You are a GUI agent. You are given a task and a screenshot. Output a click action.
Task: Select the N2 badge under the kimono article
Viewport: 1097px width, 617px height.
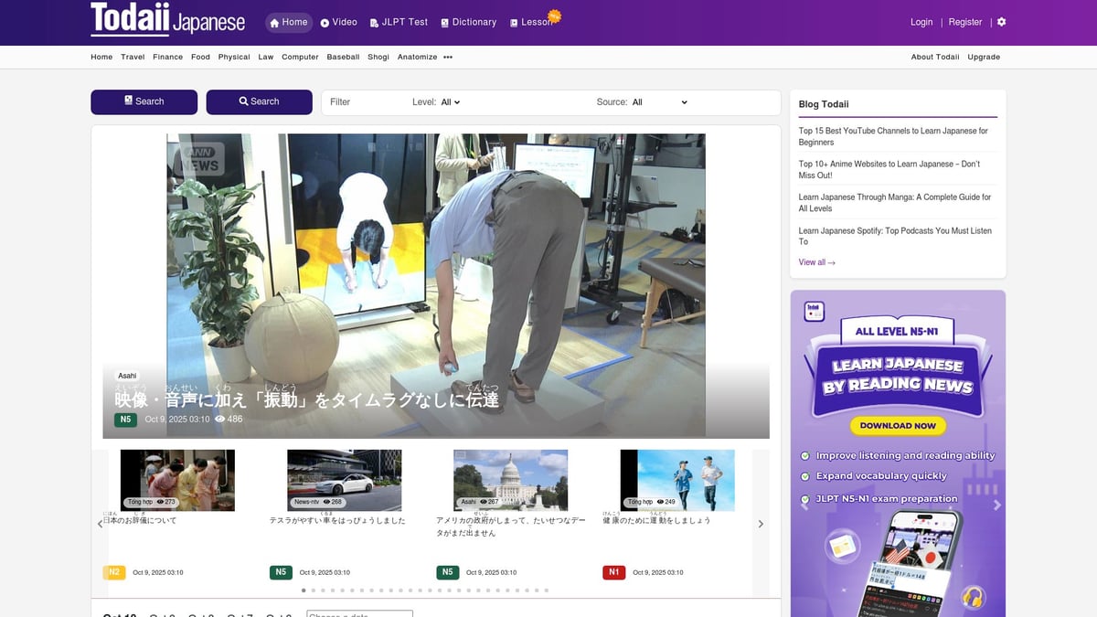click(113, 571)
